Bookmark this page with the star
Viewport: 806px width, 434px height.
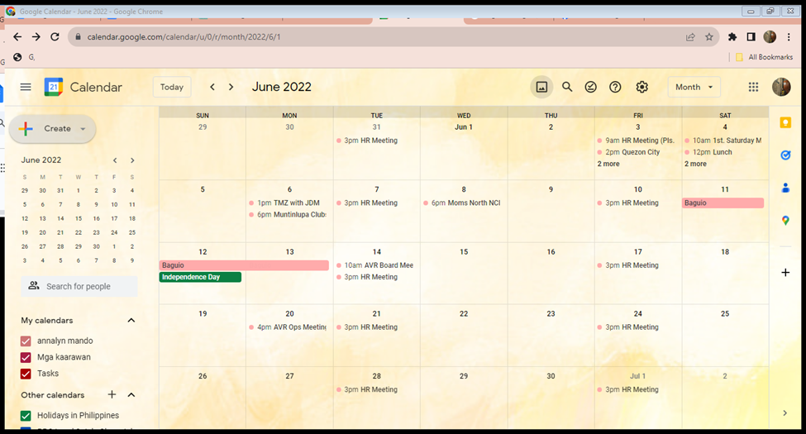click(x=709, y=36)
